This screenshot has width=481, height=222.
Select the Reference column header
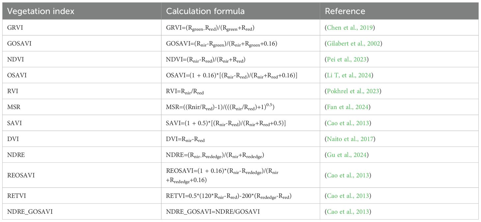pyautogui.click(x=345, y=11)
